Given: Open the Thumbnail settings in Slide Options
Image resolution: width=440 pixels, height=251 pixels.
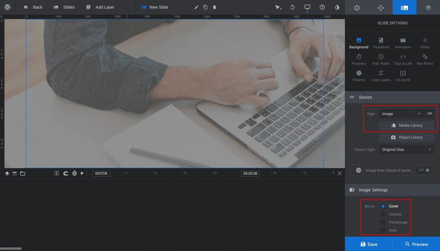Looking at the screenshot, I should [381, 43].
